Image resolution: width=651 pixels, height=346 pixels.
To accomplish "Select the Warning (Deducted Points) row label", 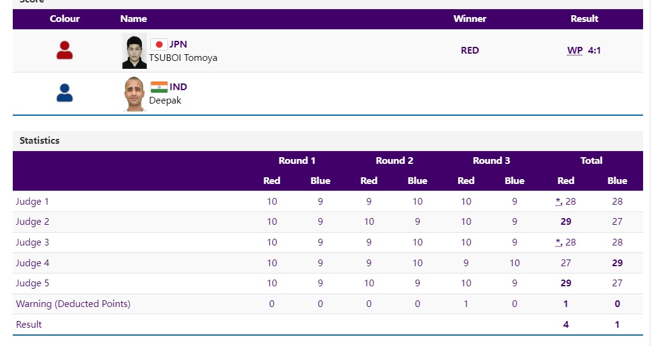I will (73, 304).
